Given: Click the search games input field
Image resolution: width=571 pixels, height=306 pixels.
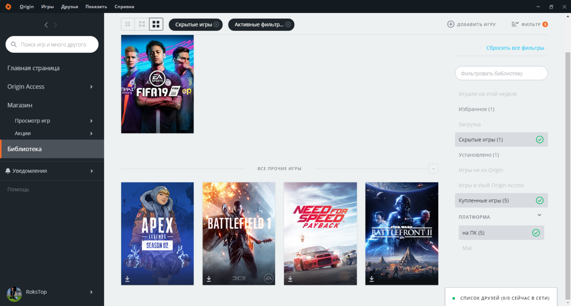Looking at the screenshot, I should point(52,44).
